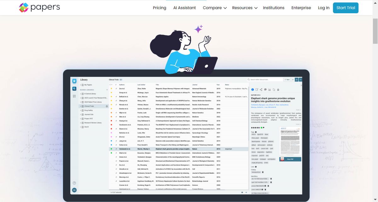Click the help question mark icon
The image size is (378, 202).
coord(74,183)
